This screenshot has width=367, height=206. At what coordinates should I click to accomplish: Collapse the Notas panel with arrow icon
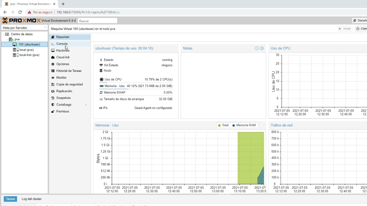[257, 48]
